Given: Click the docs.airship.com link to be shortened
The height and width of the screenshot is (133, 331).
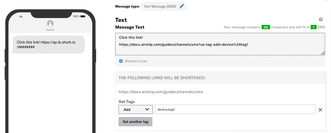Looking at the screenshot, I should pos(161,92).
